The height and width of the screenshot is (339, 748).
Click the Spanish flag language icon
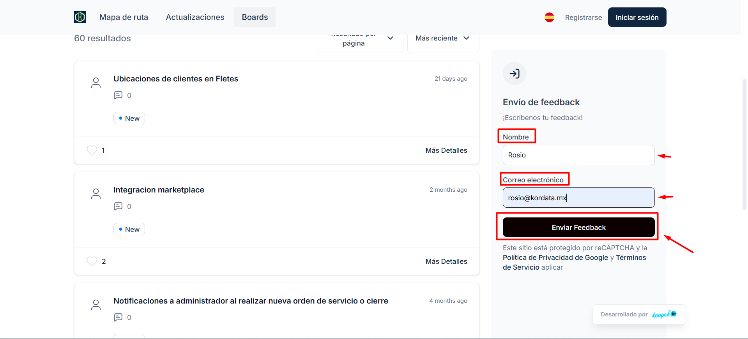coord(549,17)
